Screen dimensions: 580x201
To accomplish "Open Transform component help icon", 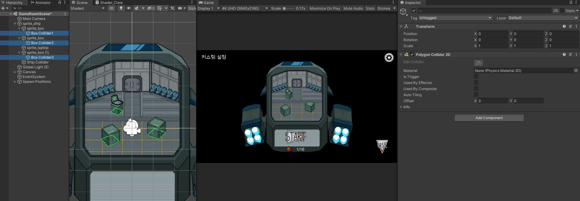I will click(x=564, y=26).
